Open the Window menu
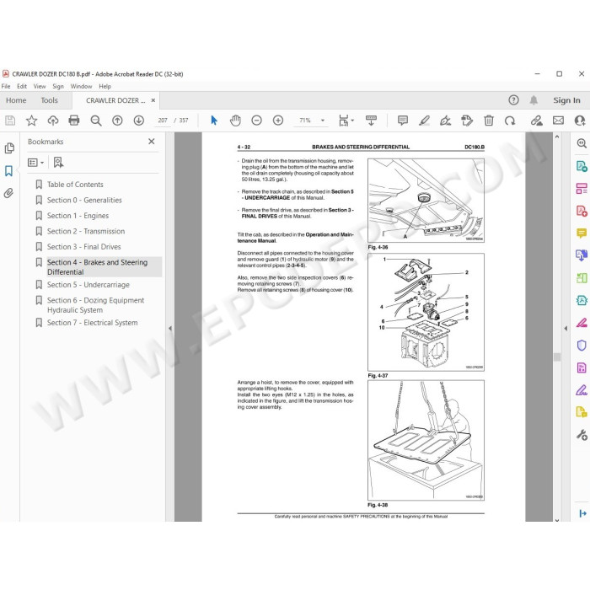Image resolution: width=590 pixels, height=590 pixels. coord(81,86)
